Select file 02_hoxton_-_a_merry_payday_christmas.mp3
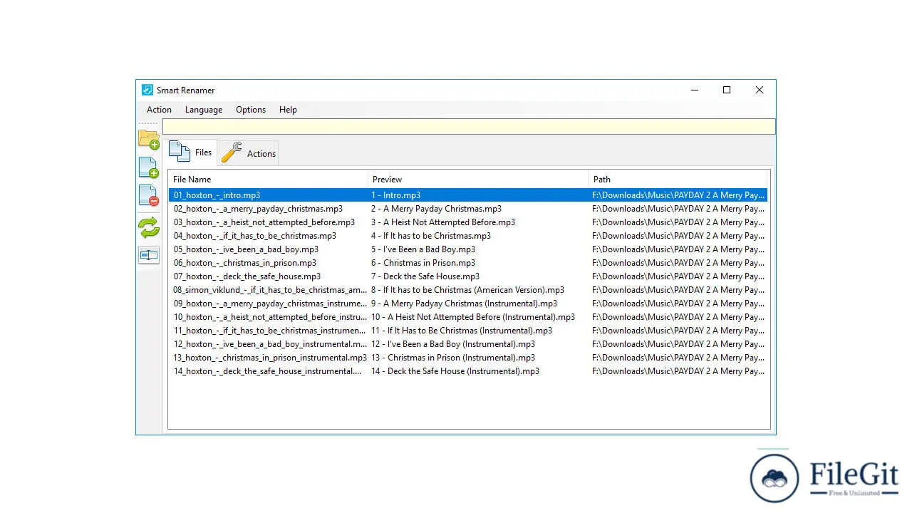The image size is (912, 513). 258,209
